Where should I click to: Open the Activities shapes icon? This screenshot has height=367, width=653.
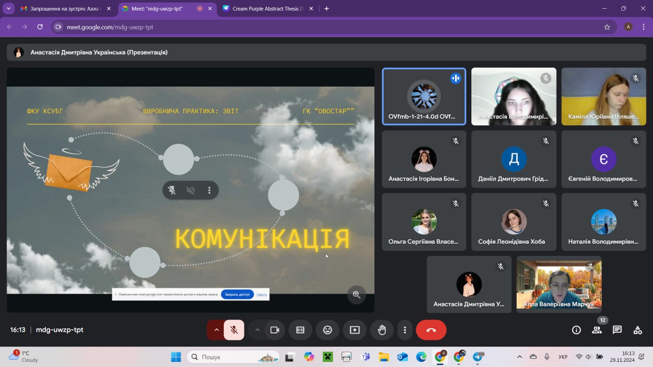638,330
